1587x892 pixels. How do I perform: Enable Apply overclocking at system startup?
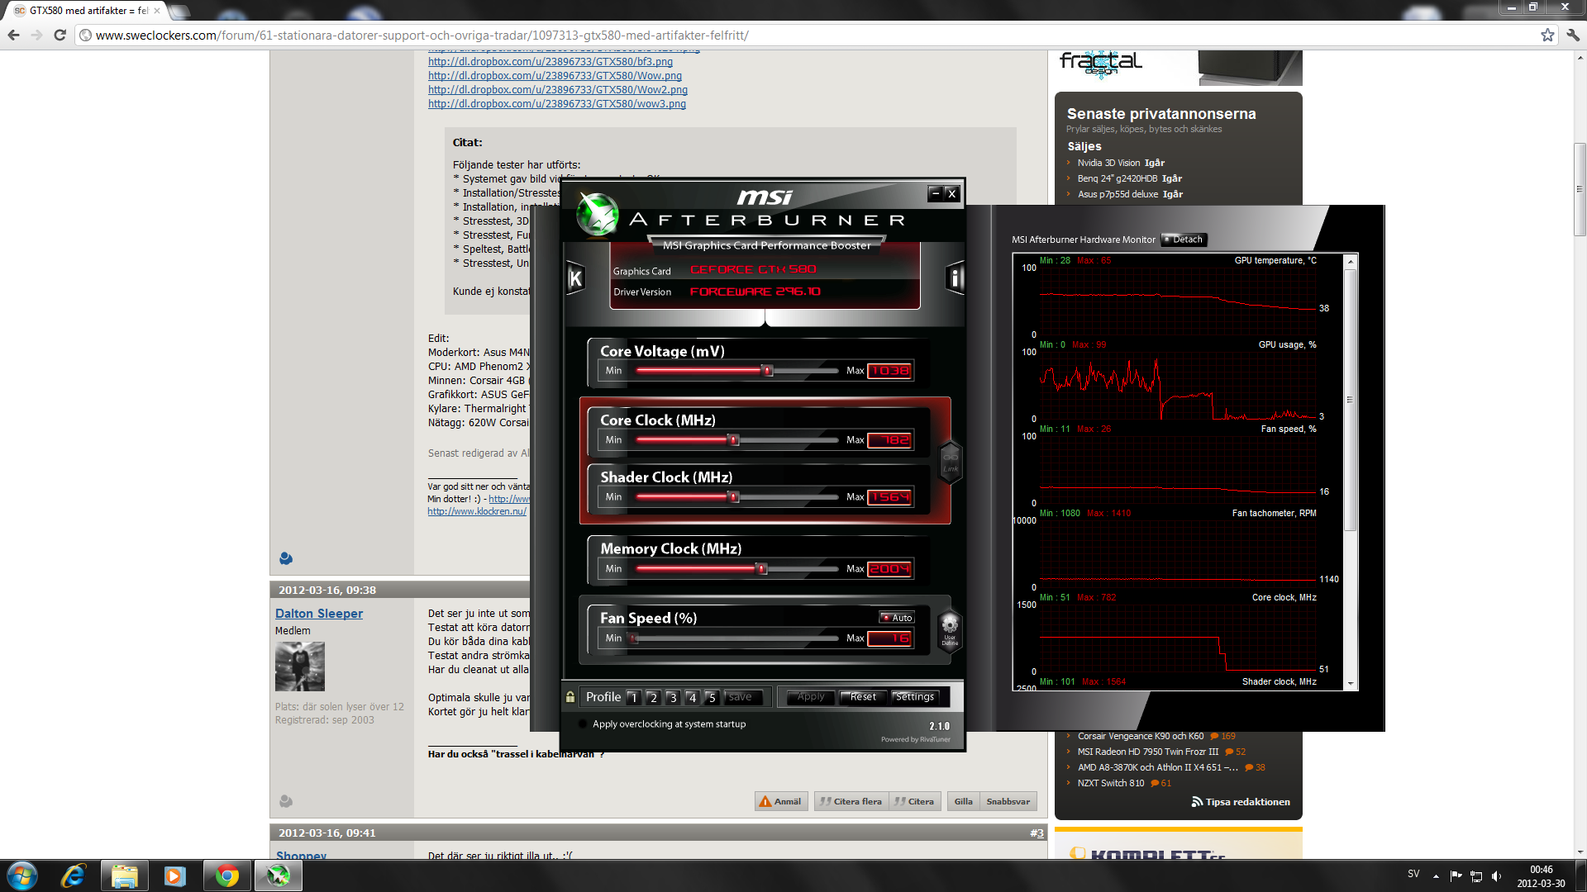[x=583, y=724]
